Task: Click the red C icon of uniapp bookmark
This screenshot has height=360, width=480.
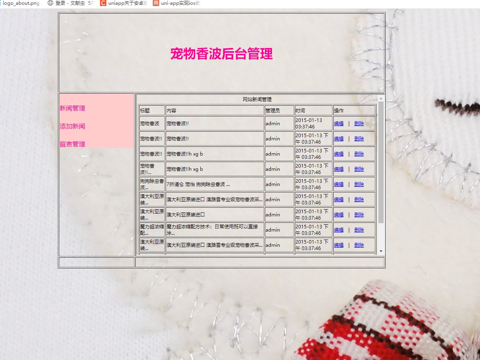Action: 103,3
